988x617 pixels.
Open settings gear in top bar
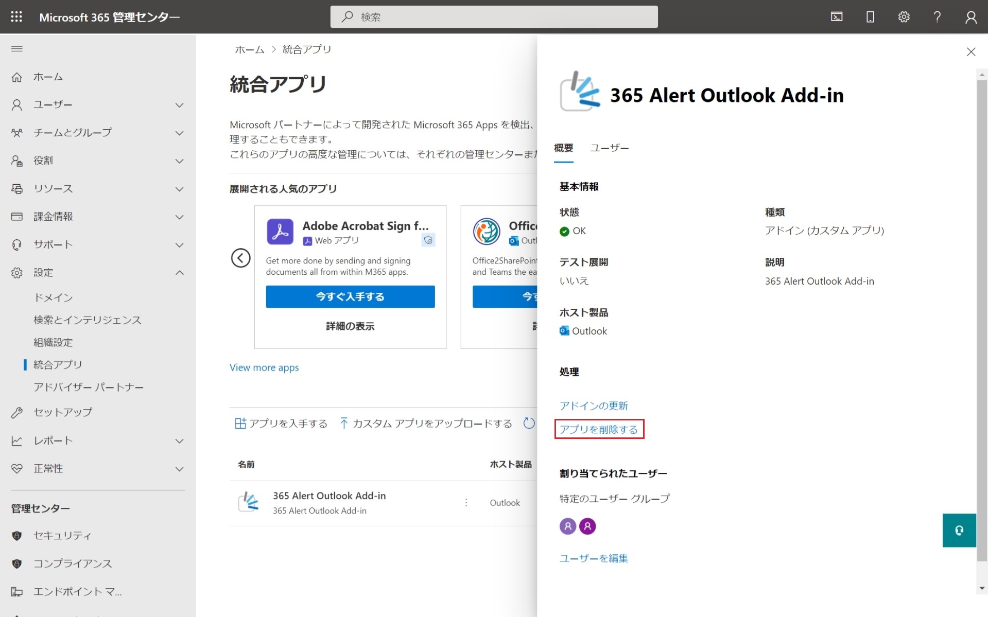[904, 17]
